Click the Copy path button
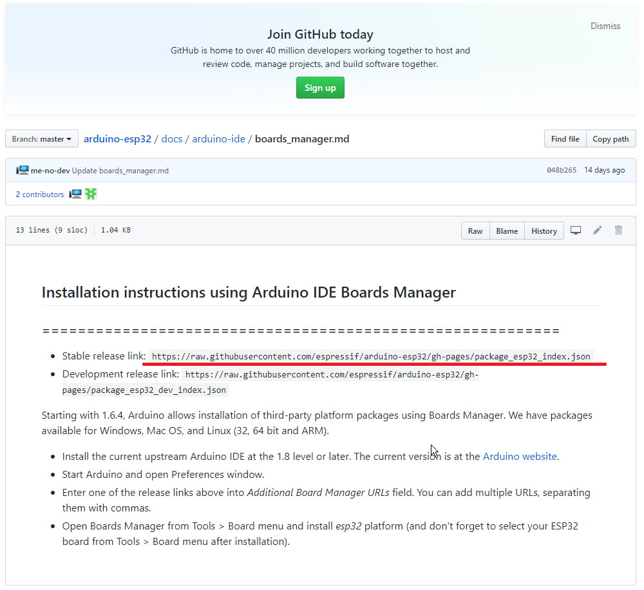644x590 pixels. [611, 139]
